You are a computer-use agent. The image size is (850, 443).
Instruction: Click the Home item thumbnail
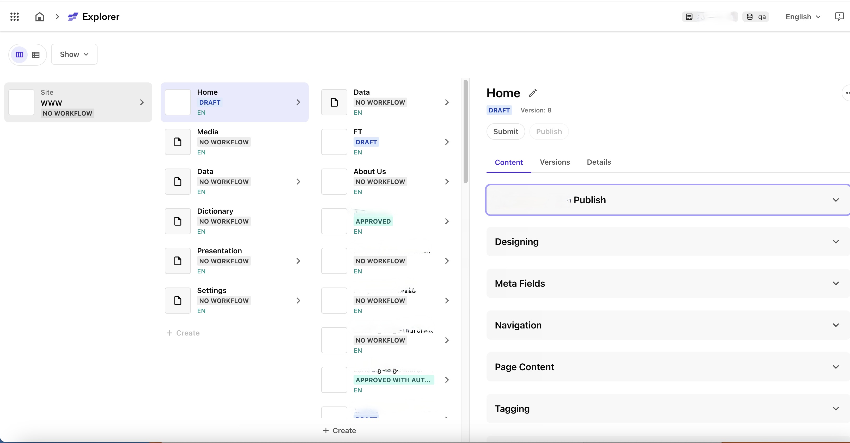point(178,102)
